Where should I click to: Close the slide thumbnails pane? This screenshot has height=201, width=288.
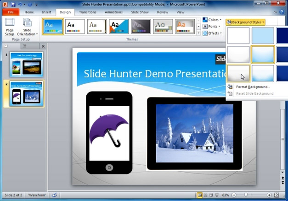click(43, 46)
